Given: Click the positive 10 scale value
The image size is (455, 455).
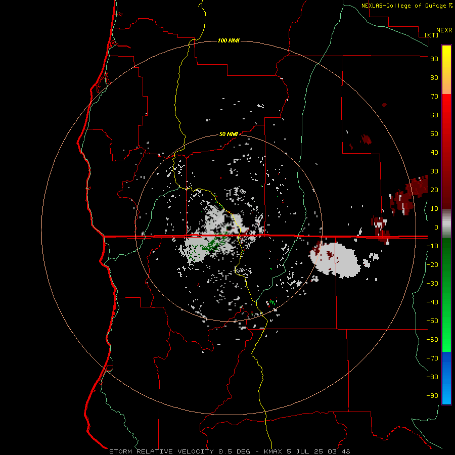Looking at the screenshot, I should click(x=434, y=209).
